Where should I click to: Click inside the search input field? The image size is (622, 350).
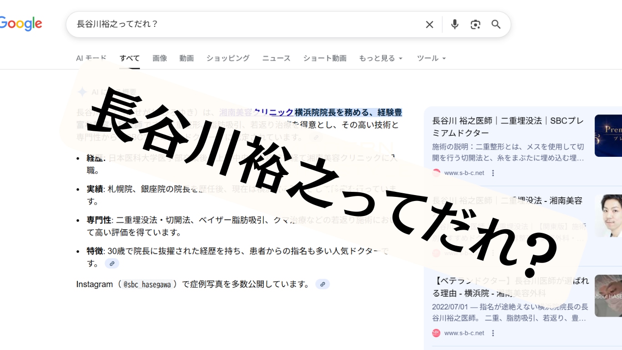[228, 24]
